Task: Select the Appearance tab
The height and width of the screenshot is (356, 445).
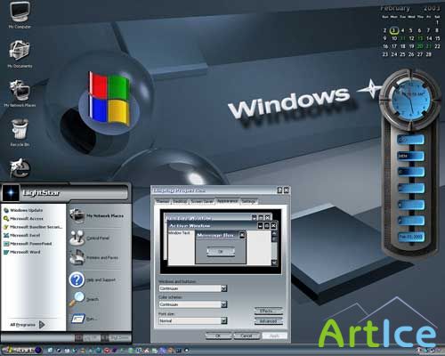Action: (x=227, y=201)
